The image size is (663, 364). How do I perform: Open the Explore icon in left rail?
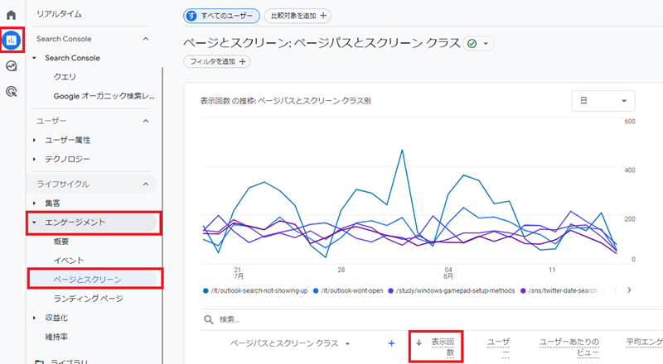click(x=12, y=66)
